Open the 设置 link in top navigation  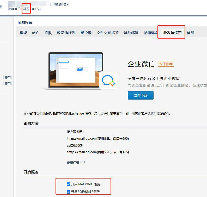tap(26, 9)
